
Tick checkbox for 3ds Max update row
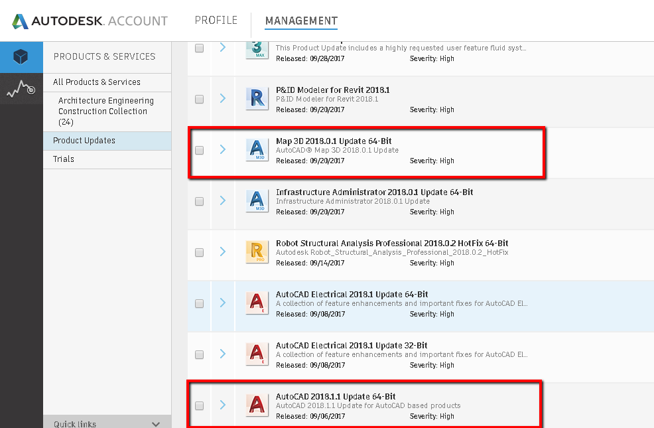(200, 48)
